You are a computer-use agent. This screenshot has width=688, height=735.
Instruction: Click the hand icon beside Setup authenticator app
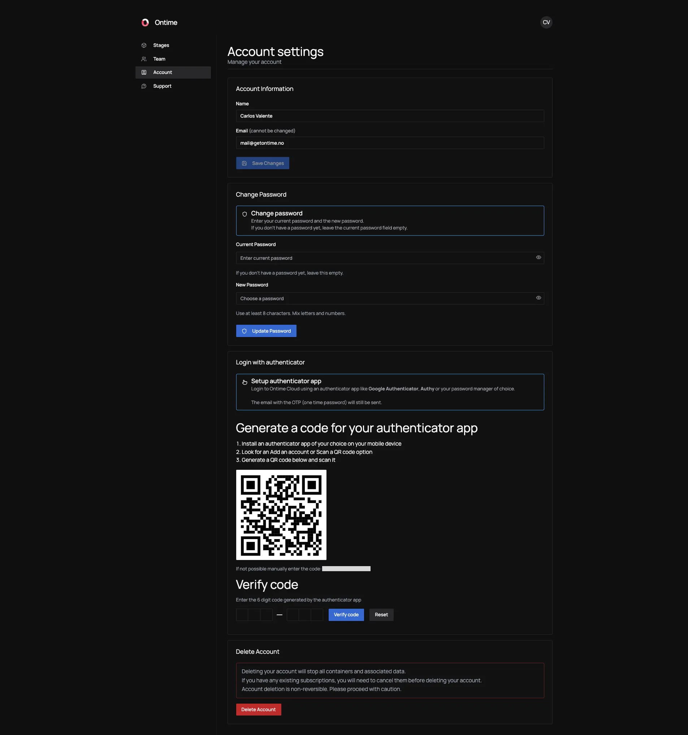tap(244, 382)
